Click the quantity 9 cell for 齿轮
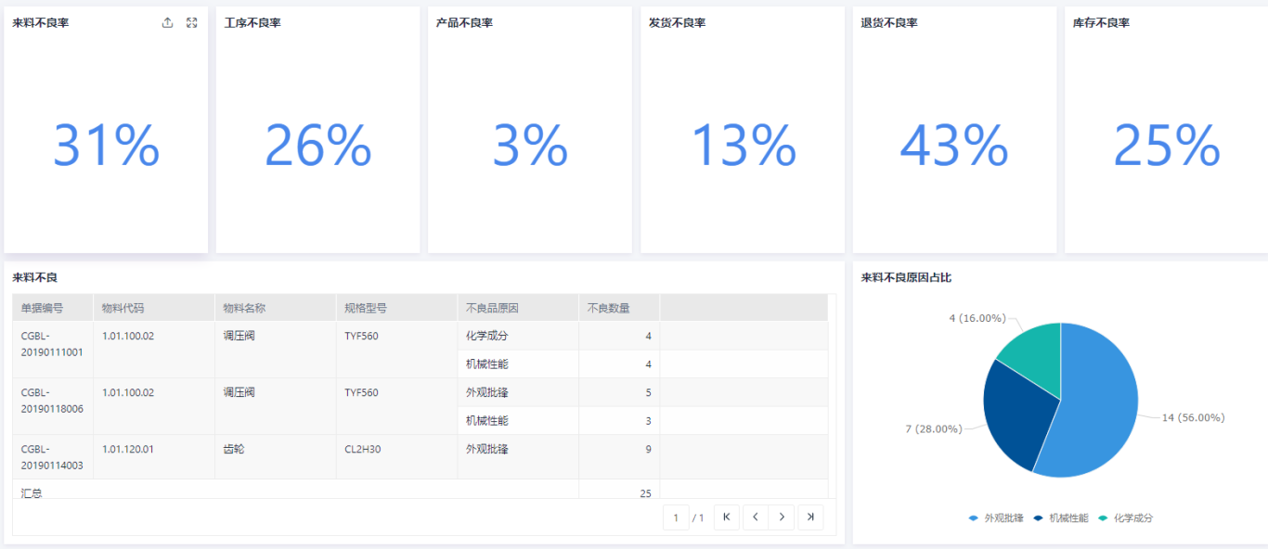1268x549 pixels. point(619,457)
